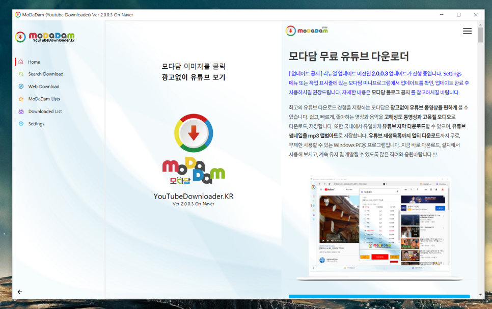This screenshot has width=492, height=309.
Task: Collapse sidebar with the back arrow icon
Action: pos(20,292)
